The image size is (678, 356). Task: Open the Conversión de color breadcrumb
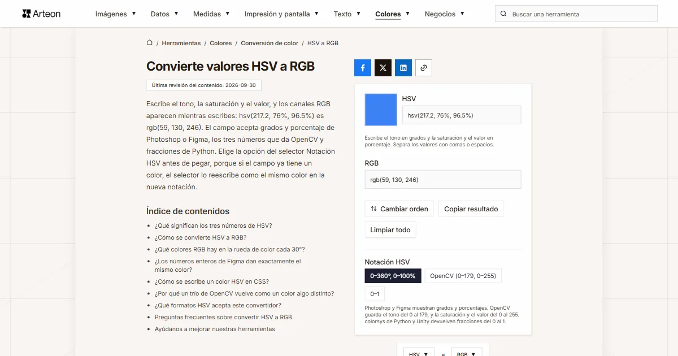pyautogui.click(x=270, y=43)
